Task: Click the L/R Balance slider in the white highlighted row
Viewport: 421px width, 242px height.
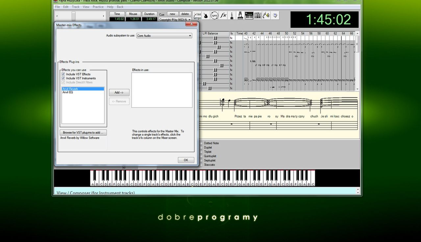Action: 215,38
